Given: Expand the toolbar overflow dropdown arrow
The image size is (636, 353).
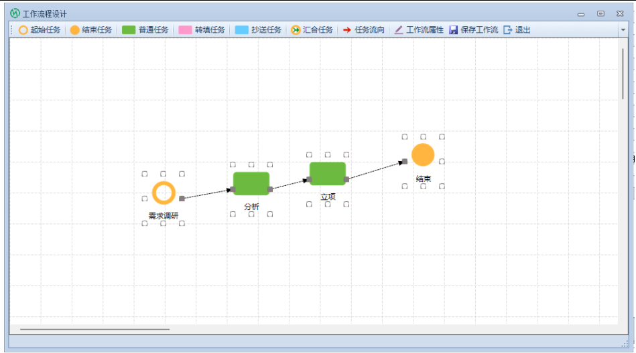Looking at the screenshot, I should (x=623, y=30).
